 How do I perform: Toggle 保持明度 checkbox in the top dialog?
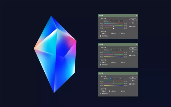point(100,36)
